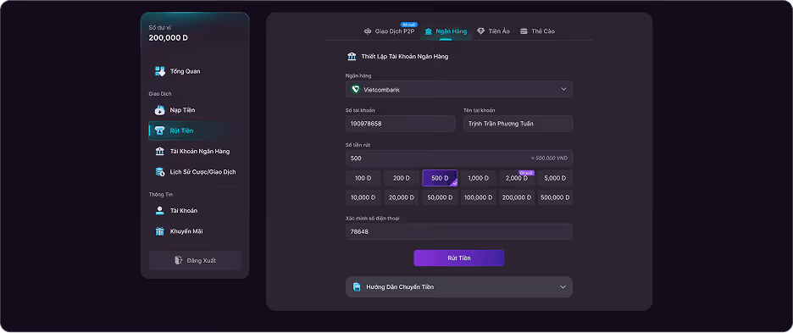The width and height of the screenshot is (793, 333).
Task: Click the 200,000 D wallet balance text
Action: click(169, 38)
